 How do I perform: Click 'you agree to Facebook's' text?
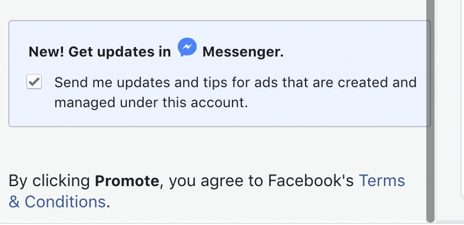(261, 181)
